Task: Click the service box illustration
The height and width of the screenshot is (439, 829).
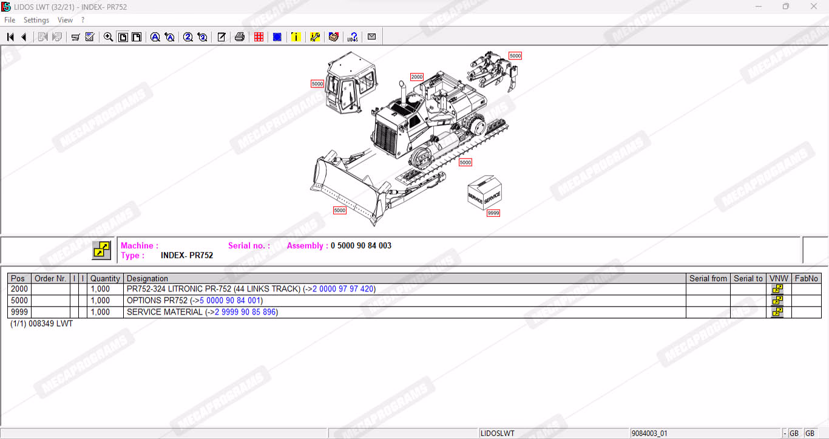Action: coord(484,192)
